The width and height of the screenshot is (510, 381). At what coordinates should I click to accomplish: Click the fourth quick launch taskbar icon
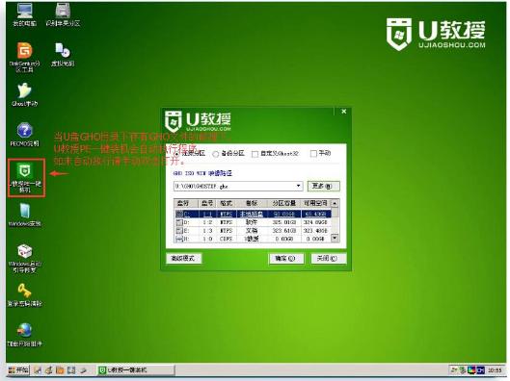71,370
